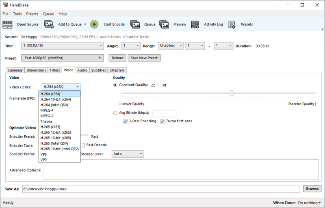Click the Constant Quality slider handle
Viewport: 325px width, 208px height.
(232, 93)
